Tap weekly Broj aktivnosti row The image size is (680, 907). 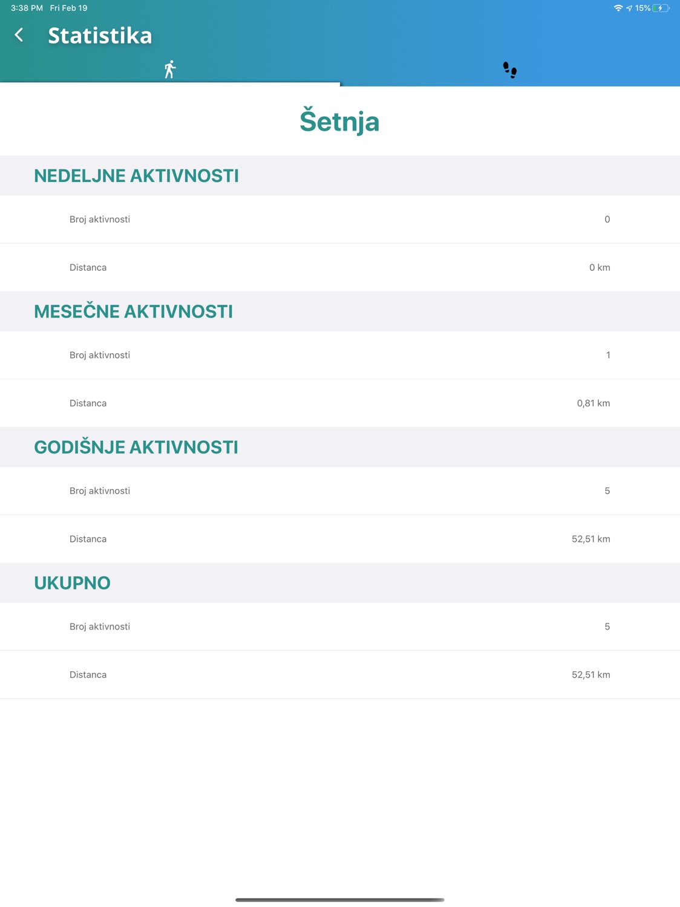click(x=340, y=219)
